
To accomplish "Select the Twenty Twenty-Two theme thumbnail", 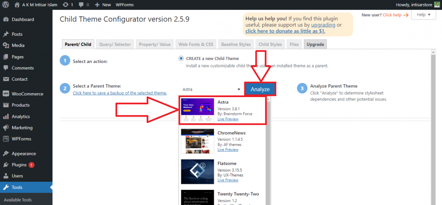I will click(x=197, y=197).
